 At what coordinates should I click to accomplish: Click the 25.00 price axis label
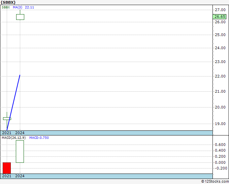click(x=220, y=35)
